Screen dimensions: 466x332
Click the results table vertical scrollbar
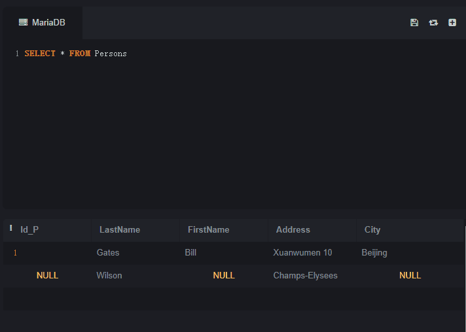coord(465,279)
